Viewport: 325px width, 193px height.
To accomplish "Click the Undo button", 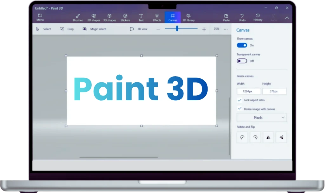I will pos(242,17).
